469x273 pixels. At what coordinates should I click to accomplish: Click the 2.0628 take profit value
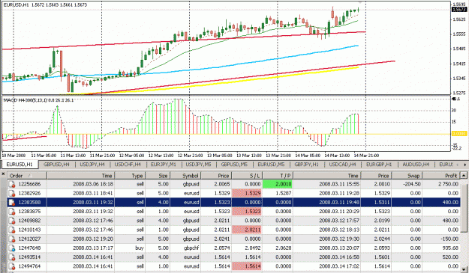(283, 248)
